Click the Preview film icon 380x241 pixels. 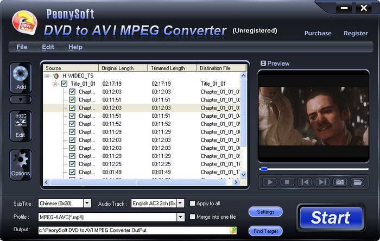click(x=263, y=64)
